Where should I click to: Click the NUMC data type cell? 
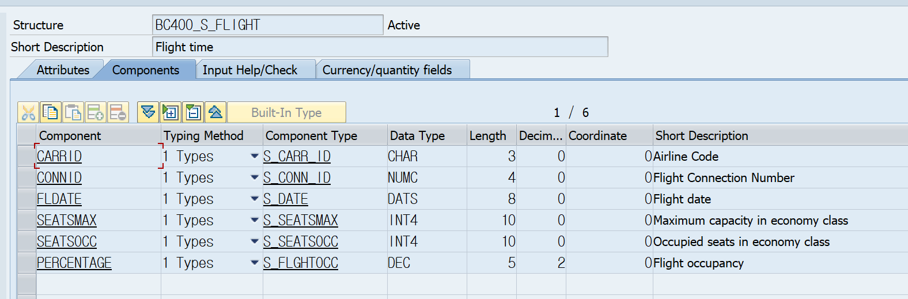427,177
